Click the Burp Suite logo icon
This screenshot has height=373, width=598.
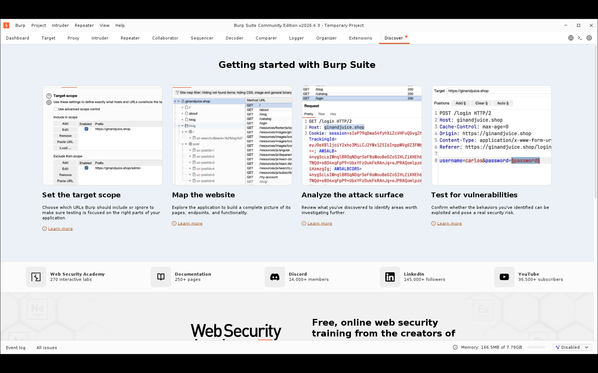point(6,25)
